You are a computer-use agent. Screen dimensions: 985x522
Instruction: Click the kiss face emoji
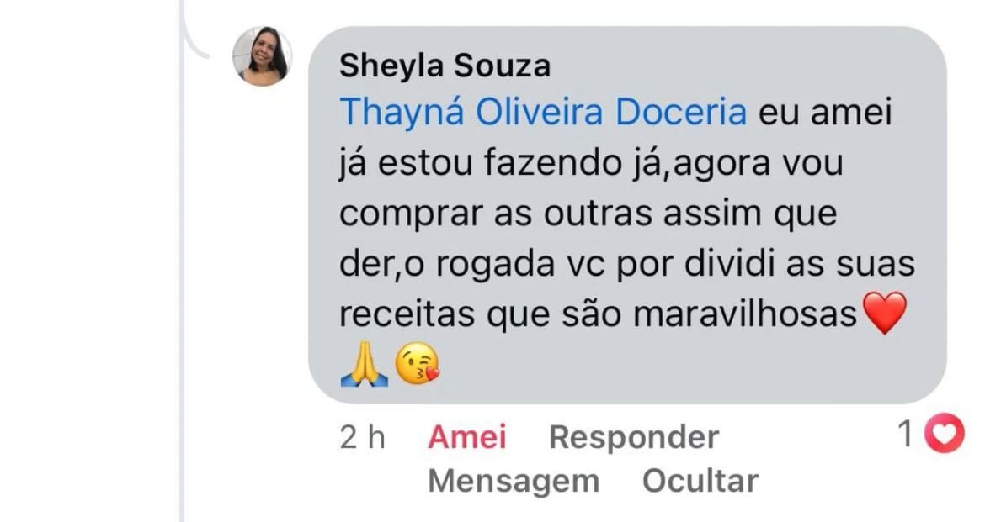[x=417, y=366]
